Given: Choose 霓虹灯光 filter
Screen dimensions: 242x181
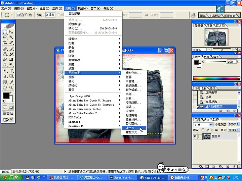Looking at the screenshot, I should (x=134, y=132).
